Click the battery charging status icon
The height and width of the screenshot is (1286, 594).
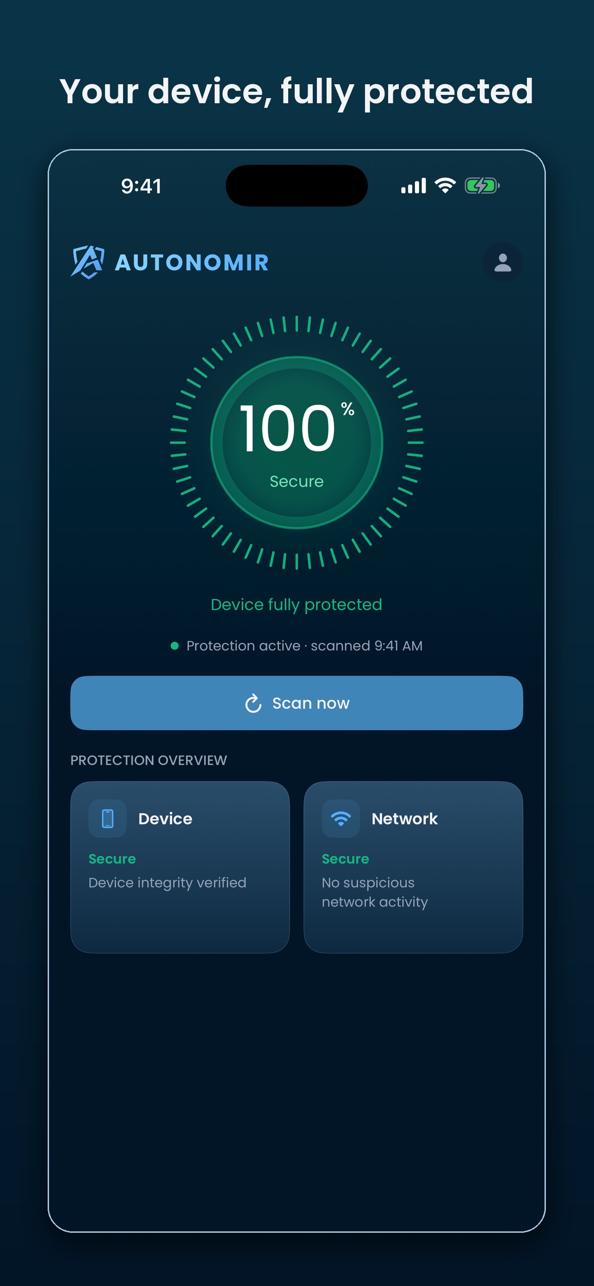click(x=482, y=186)
